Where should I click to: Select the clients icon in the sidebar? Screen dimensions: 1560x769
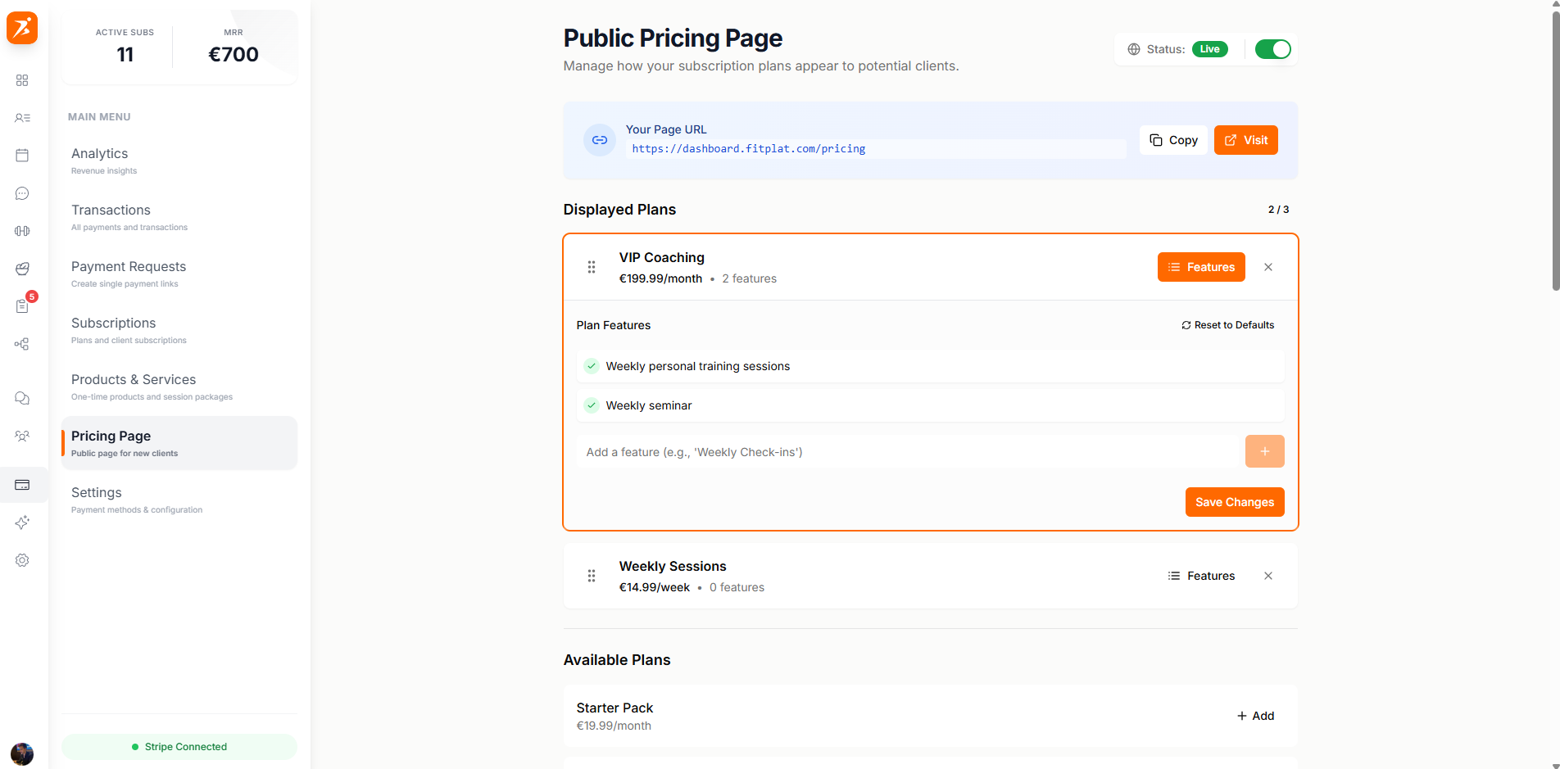coord(22,118)
